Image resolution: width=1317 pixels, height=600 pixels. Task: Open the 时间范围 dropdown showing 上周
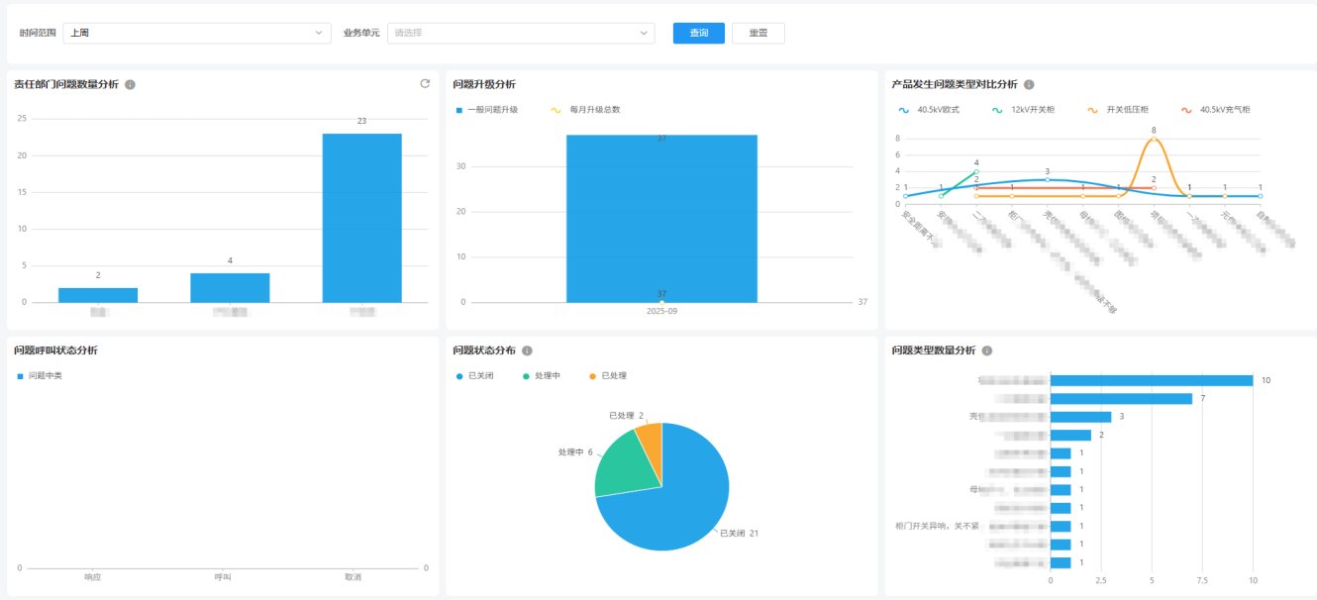coord(197,33)
